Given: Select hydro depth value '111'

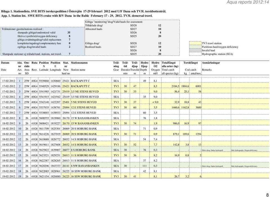Looking at the screenshot, I should pos(145,166).
